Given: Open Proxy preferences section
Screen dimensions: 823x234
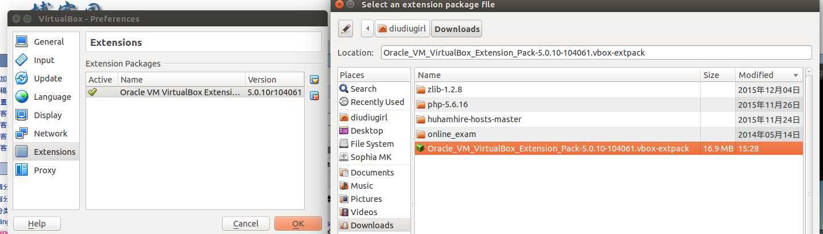Looking at the screenshot, I should click(46, 170).
